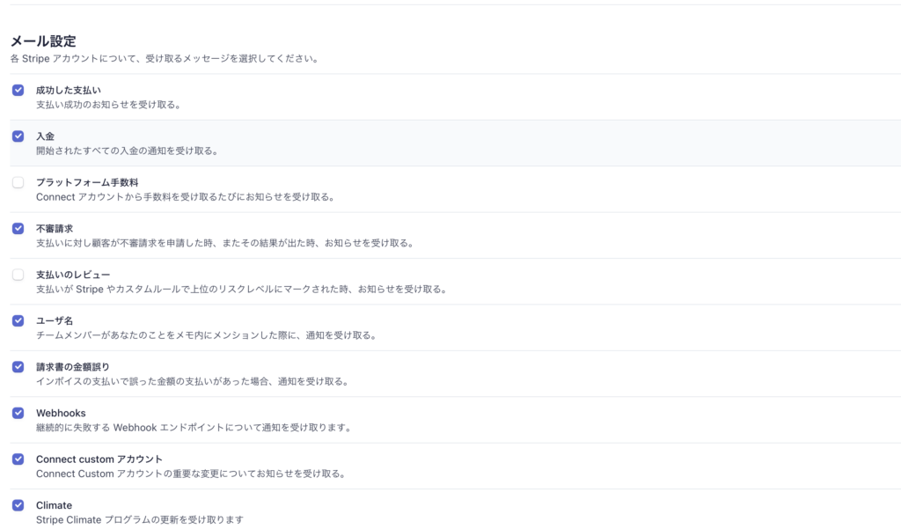Click the 不審請求 label text

tap(55, 228)
